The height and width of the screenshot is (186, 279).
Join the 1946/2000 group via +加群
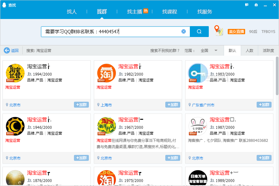click(81, 158)
